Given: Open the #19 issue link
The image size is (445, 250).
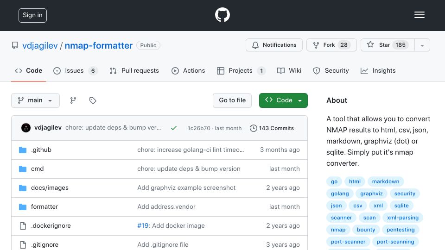Looking at the screenshot, I should point(143,226).
